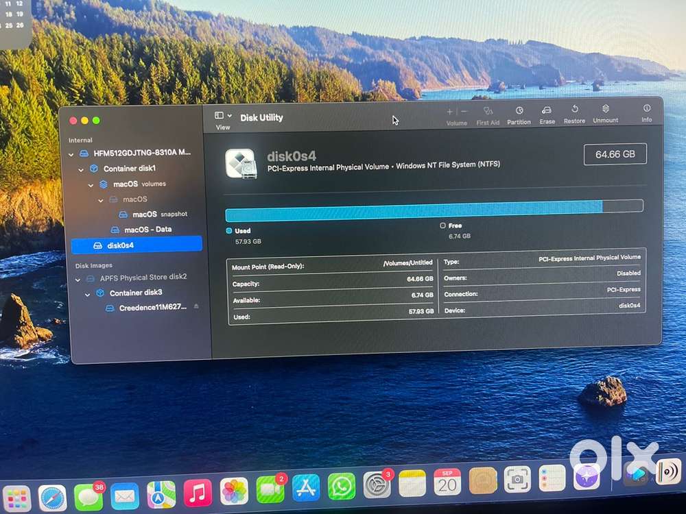Open the Partition tool
This screenshot has width=686, height=514.
[519, 110]
